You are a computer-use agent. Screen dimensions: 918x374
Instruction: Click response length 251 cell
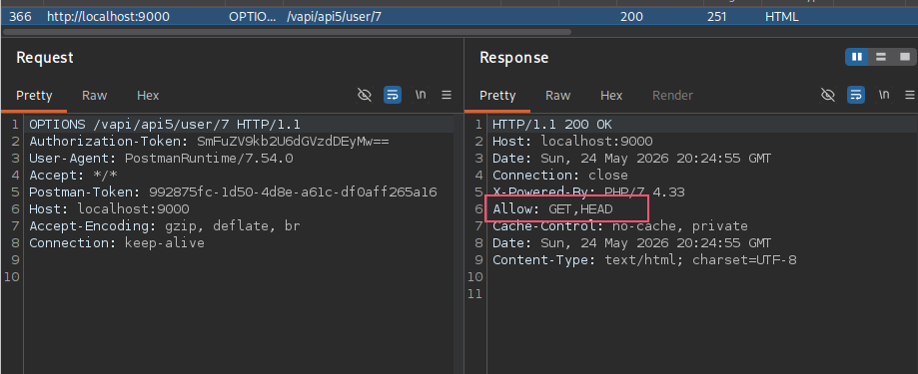pyautogui.click(x=716, y=17)
